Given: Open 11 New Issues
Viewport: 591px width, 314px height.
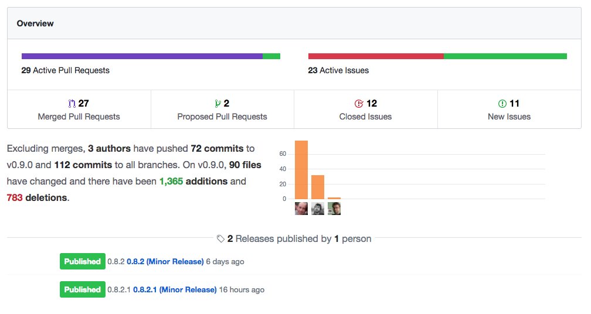Looking at the screenshot, I should [x=509, y=110].
